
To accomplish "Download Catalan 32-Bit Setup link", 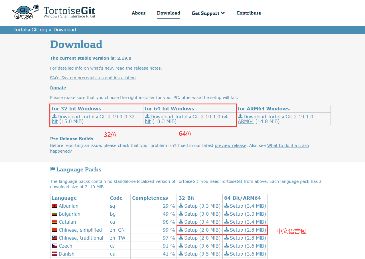I will click(191, 222).
